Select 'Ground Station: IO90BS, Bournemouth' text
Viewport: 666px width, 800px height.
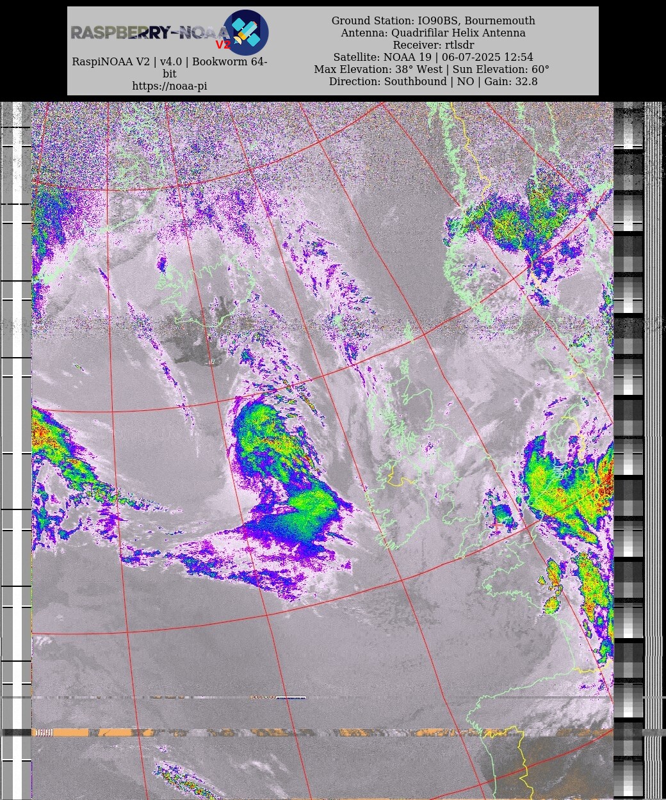pos(434,21)
